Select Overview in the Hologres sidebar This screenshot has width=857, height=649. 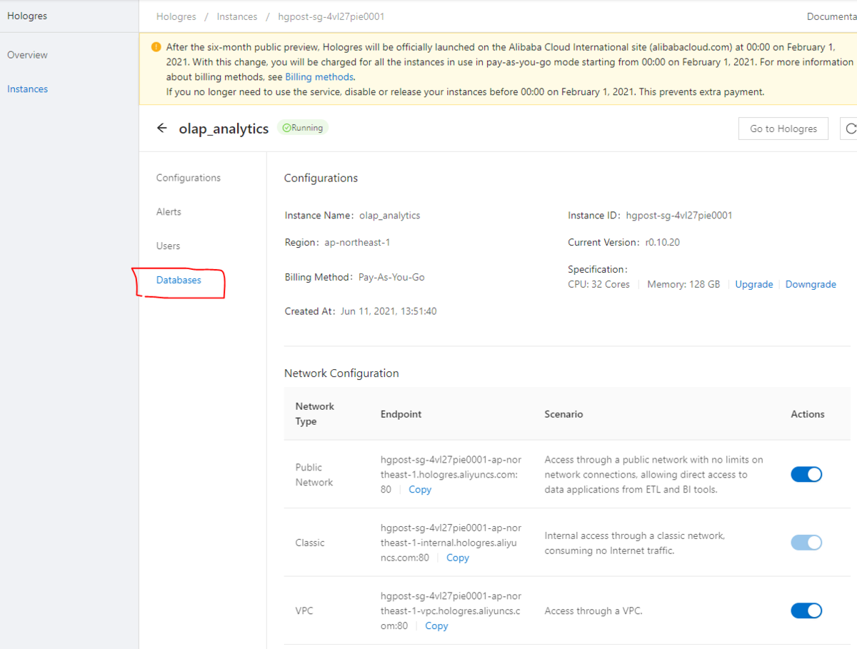coord(27,55)
